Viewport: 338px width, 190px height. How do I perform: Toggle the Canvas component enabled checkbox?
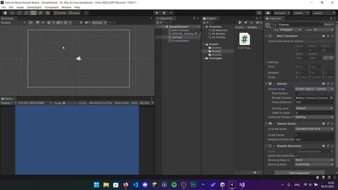(x=274, y=83)
